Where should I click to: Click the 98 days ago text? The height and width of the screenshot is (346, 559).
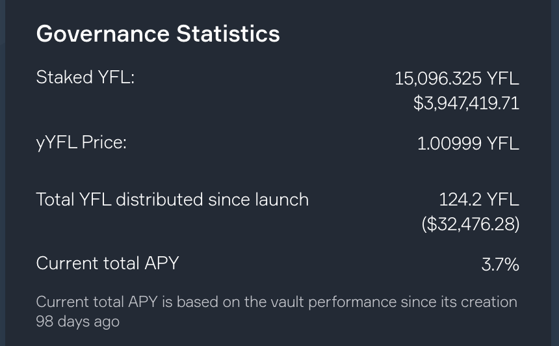pos(78,322)
